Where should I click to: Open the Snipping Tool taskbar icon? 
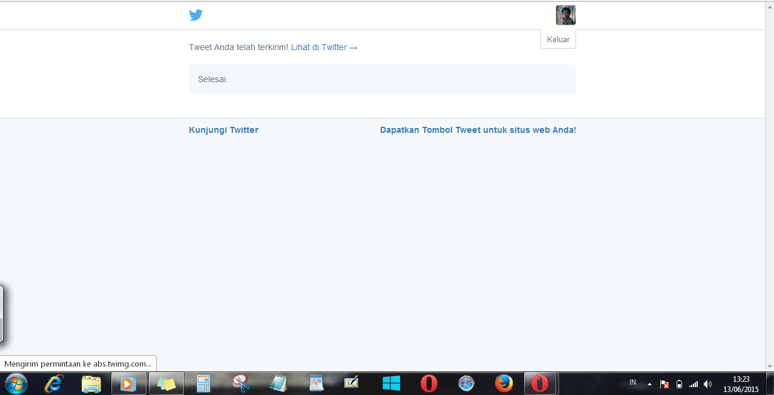tap(241, 384)
